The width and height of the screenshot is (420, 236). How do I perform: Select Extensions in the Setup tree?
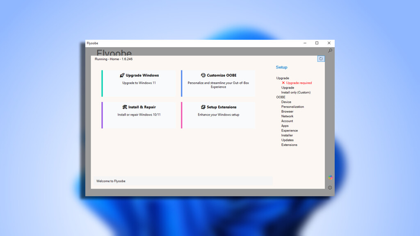[289, 145]
